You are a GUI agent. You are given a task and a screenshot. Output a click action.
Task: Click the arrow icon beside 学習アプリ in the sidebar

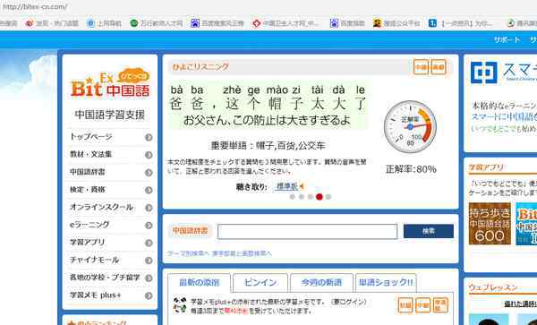coord(149,244)
